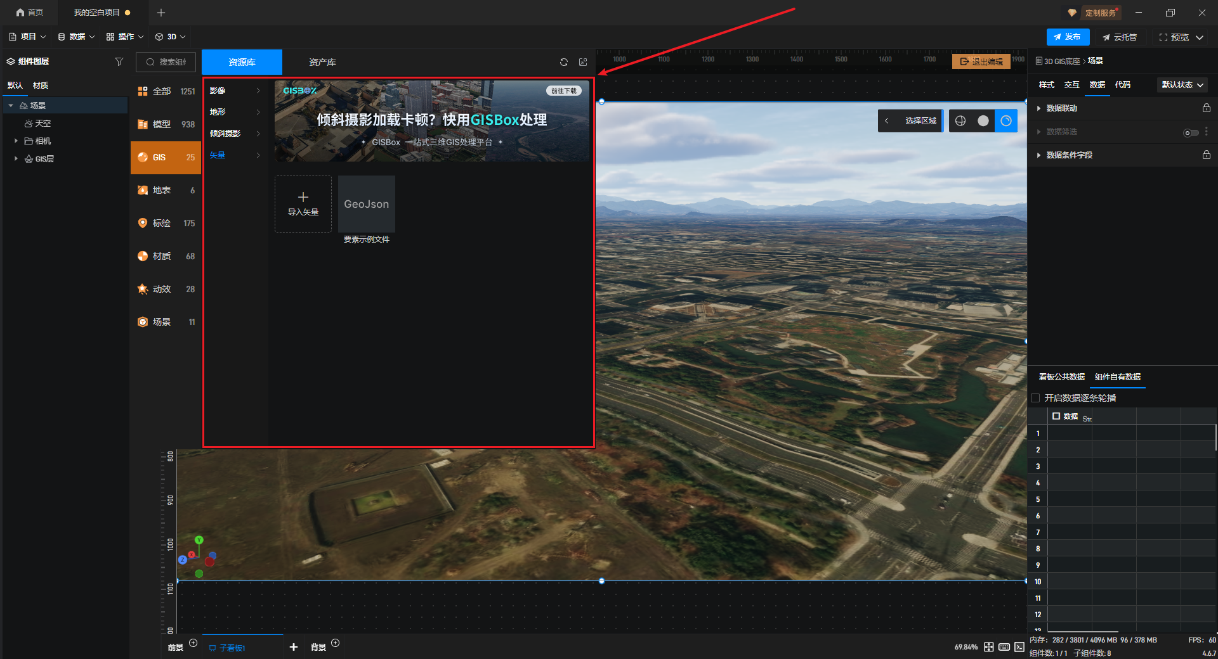Open the 样式 tab in properties panel
The width and height of the screenshot is (1218, 659).
coord(1046,85)
